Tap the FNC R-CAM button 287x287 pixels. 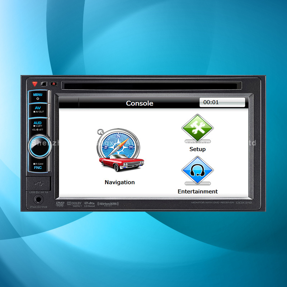(38, 166)
